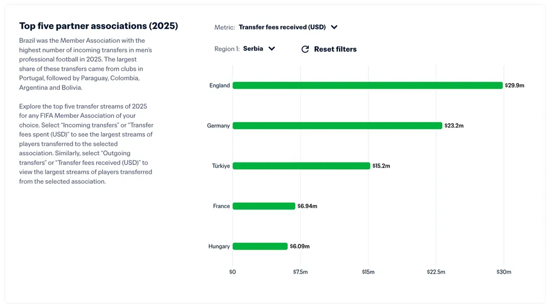Click the Reset filters refresh icon

[x=305, y=49]
